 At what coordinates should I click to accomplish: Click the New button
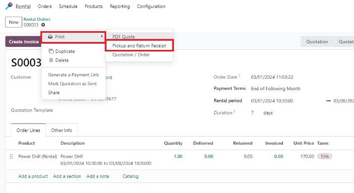14,22
